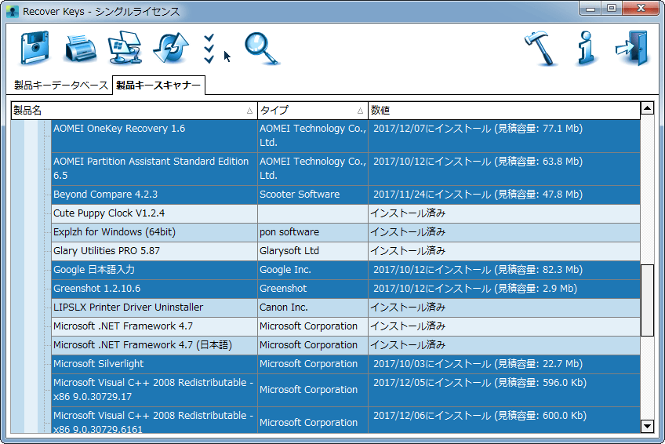
Task: Sort by 製品名 column header
Action: 134,111
